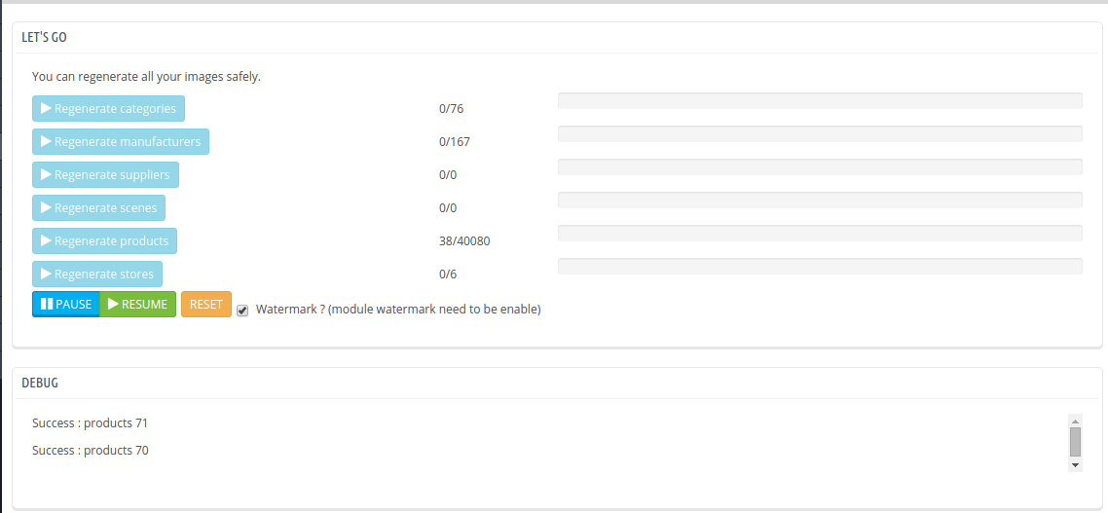1108x513 pixels.
Task: Click the play icon on Regenerate stores
Action: point(46,274)
